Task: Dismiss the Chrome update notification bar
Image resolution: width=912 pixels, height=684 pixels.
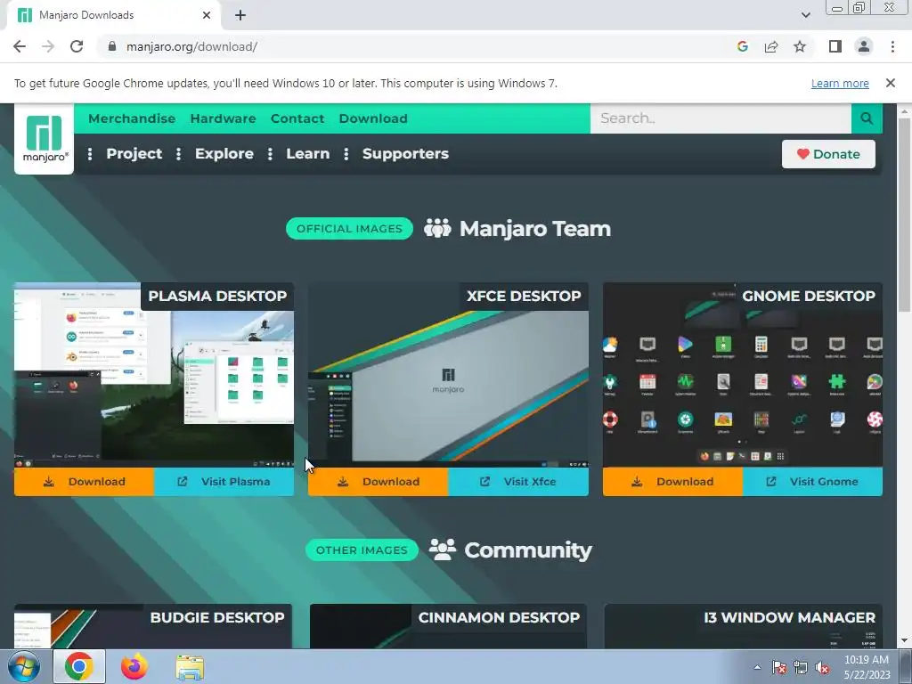Action: point(891,83)
